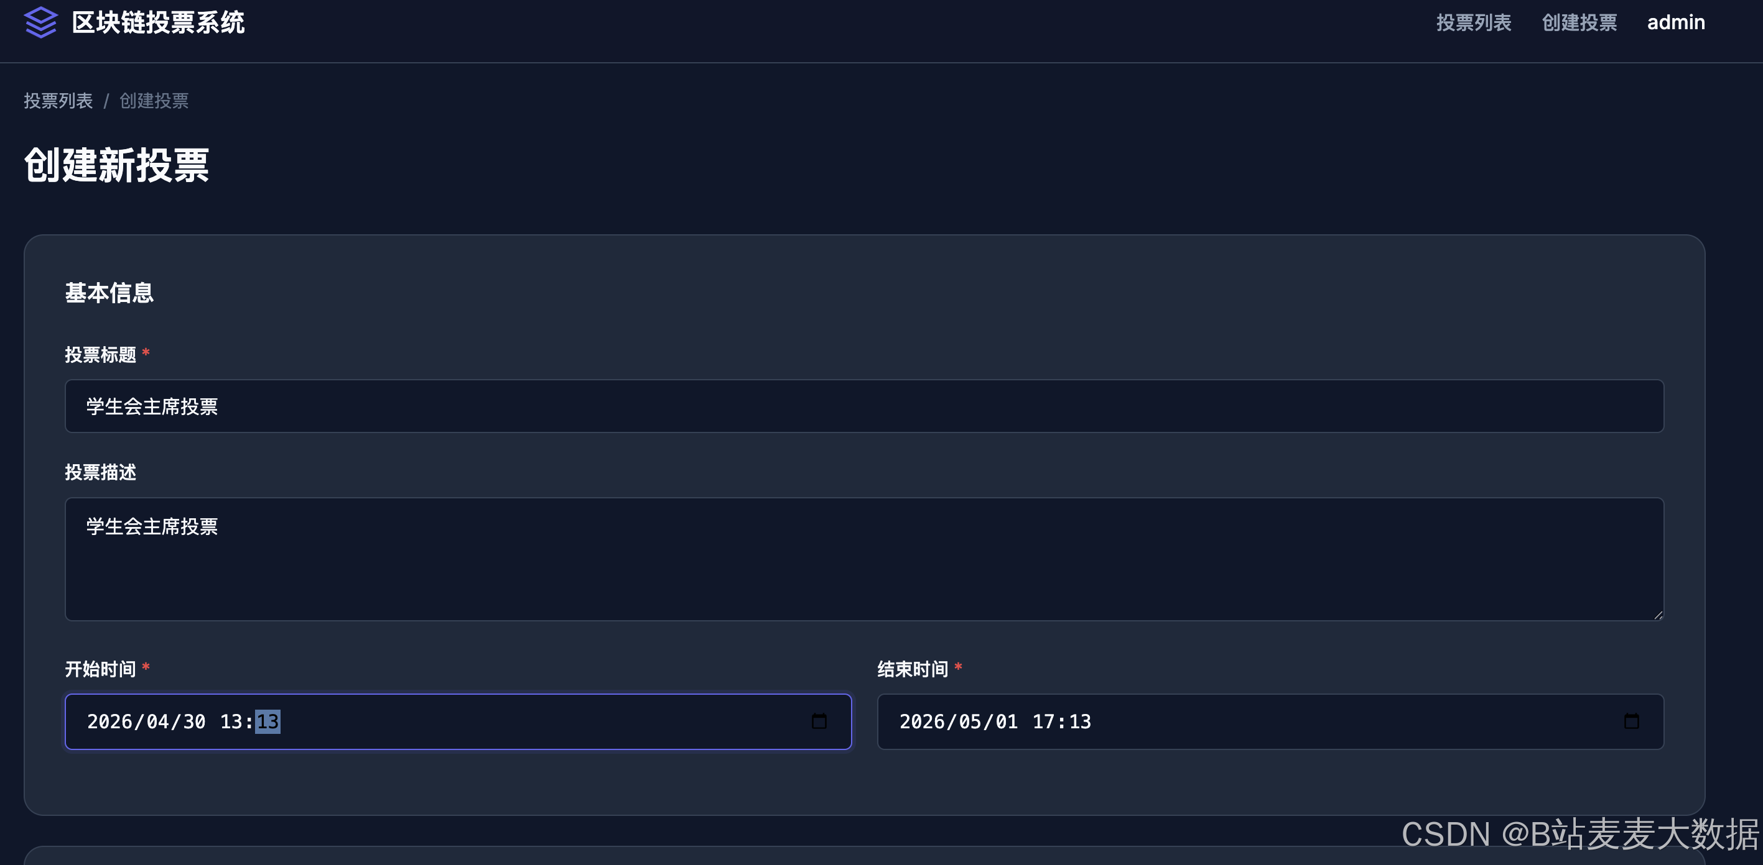
Task: Open 创建投票 in the top navigation
Action: pyautogui.click(x=1579, y=22)
